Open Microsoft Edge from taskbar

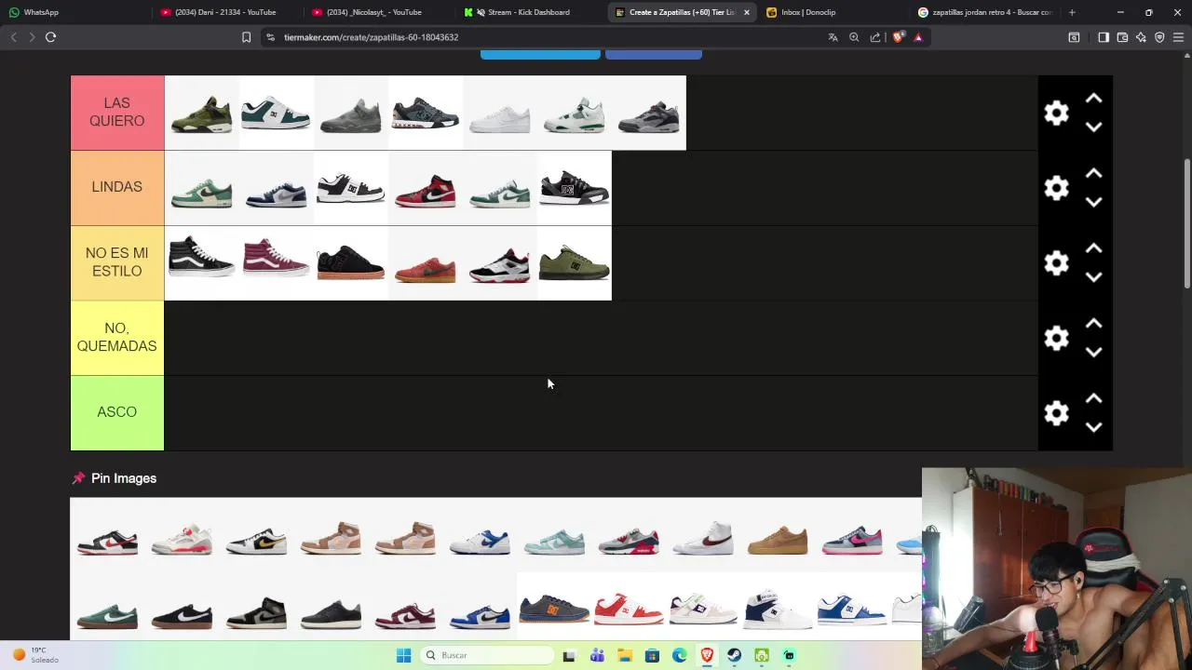click(679, 655)
